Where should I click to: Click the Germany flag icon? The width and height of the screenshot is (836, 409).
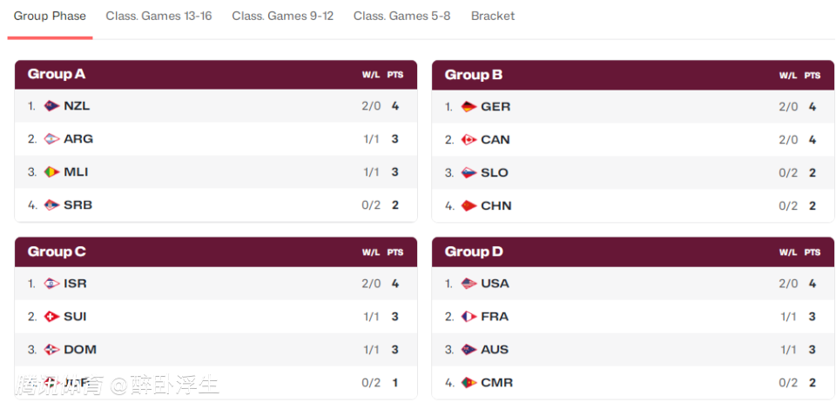tap(469, 106)
